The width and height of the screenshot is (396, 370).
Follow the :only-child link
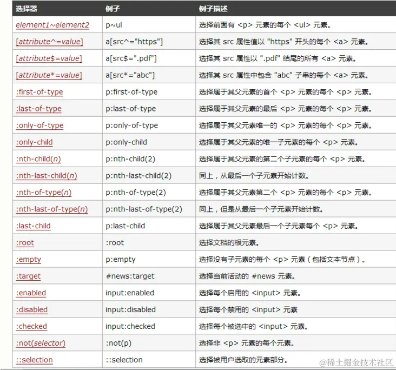[34, 142]
